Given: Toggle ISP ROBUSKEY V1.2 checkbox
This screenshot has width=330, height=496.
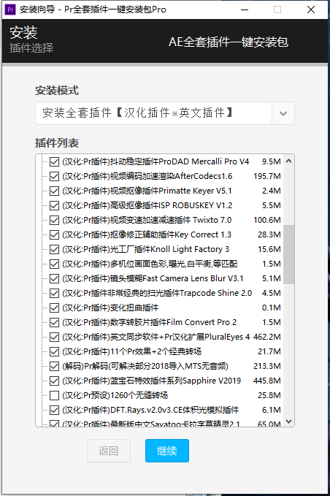Looking at the screenshot, I should tap(54, 205).
